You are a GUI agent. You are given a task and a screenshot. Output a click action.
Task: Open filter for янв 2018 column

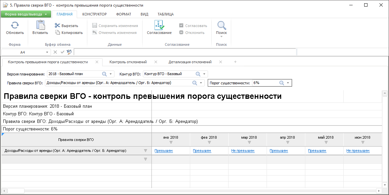(x=171, y=142)
